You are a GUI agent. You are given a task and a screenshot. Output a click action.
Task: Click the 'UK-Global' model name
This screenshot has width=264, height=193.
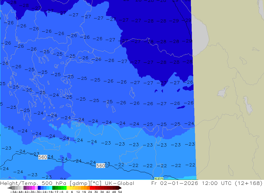coord(119,183)
